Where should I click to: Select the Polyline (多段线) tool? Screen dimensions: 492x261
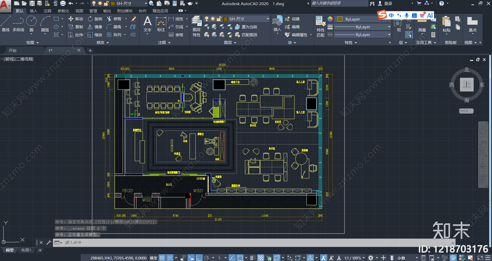coord(18,24)
